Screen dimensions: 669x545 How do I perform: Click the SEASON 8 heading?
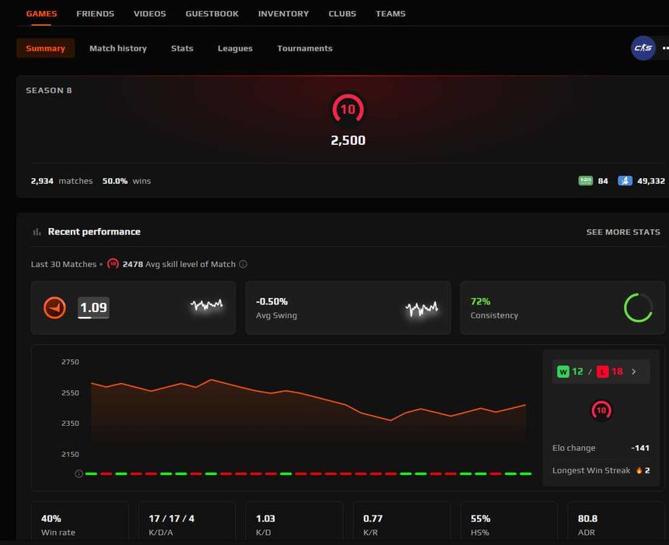tap(49, 90)
